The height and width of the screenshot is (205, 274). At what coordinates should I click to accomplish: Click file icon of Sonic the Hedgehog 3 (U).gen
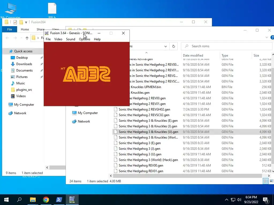click(116, 154)
